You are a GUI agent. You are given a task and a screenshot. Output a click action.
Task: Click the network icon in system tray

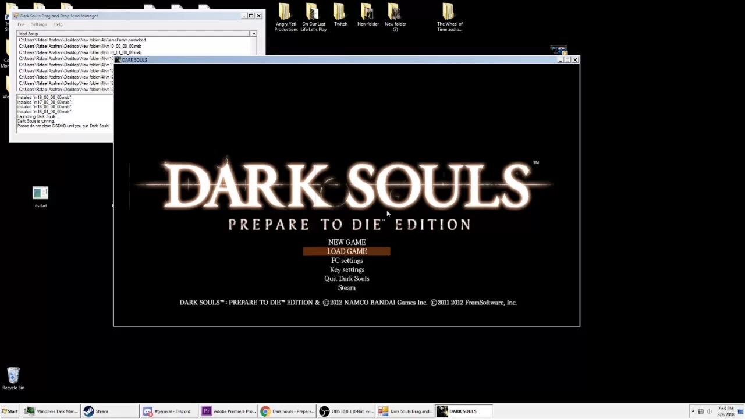(701, 411)
